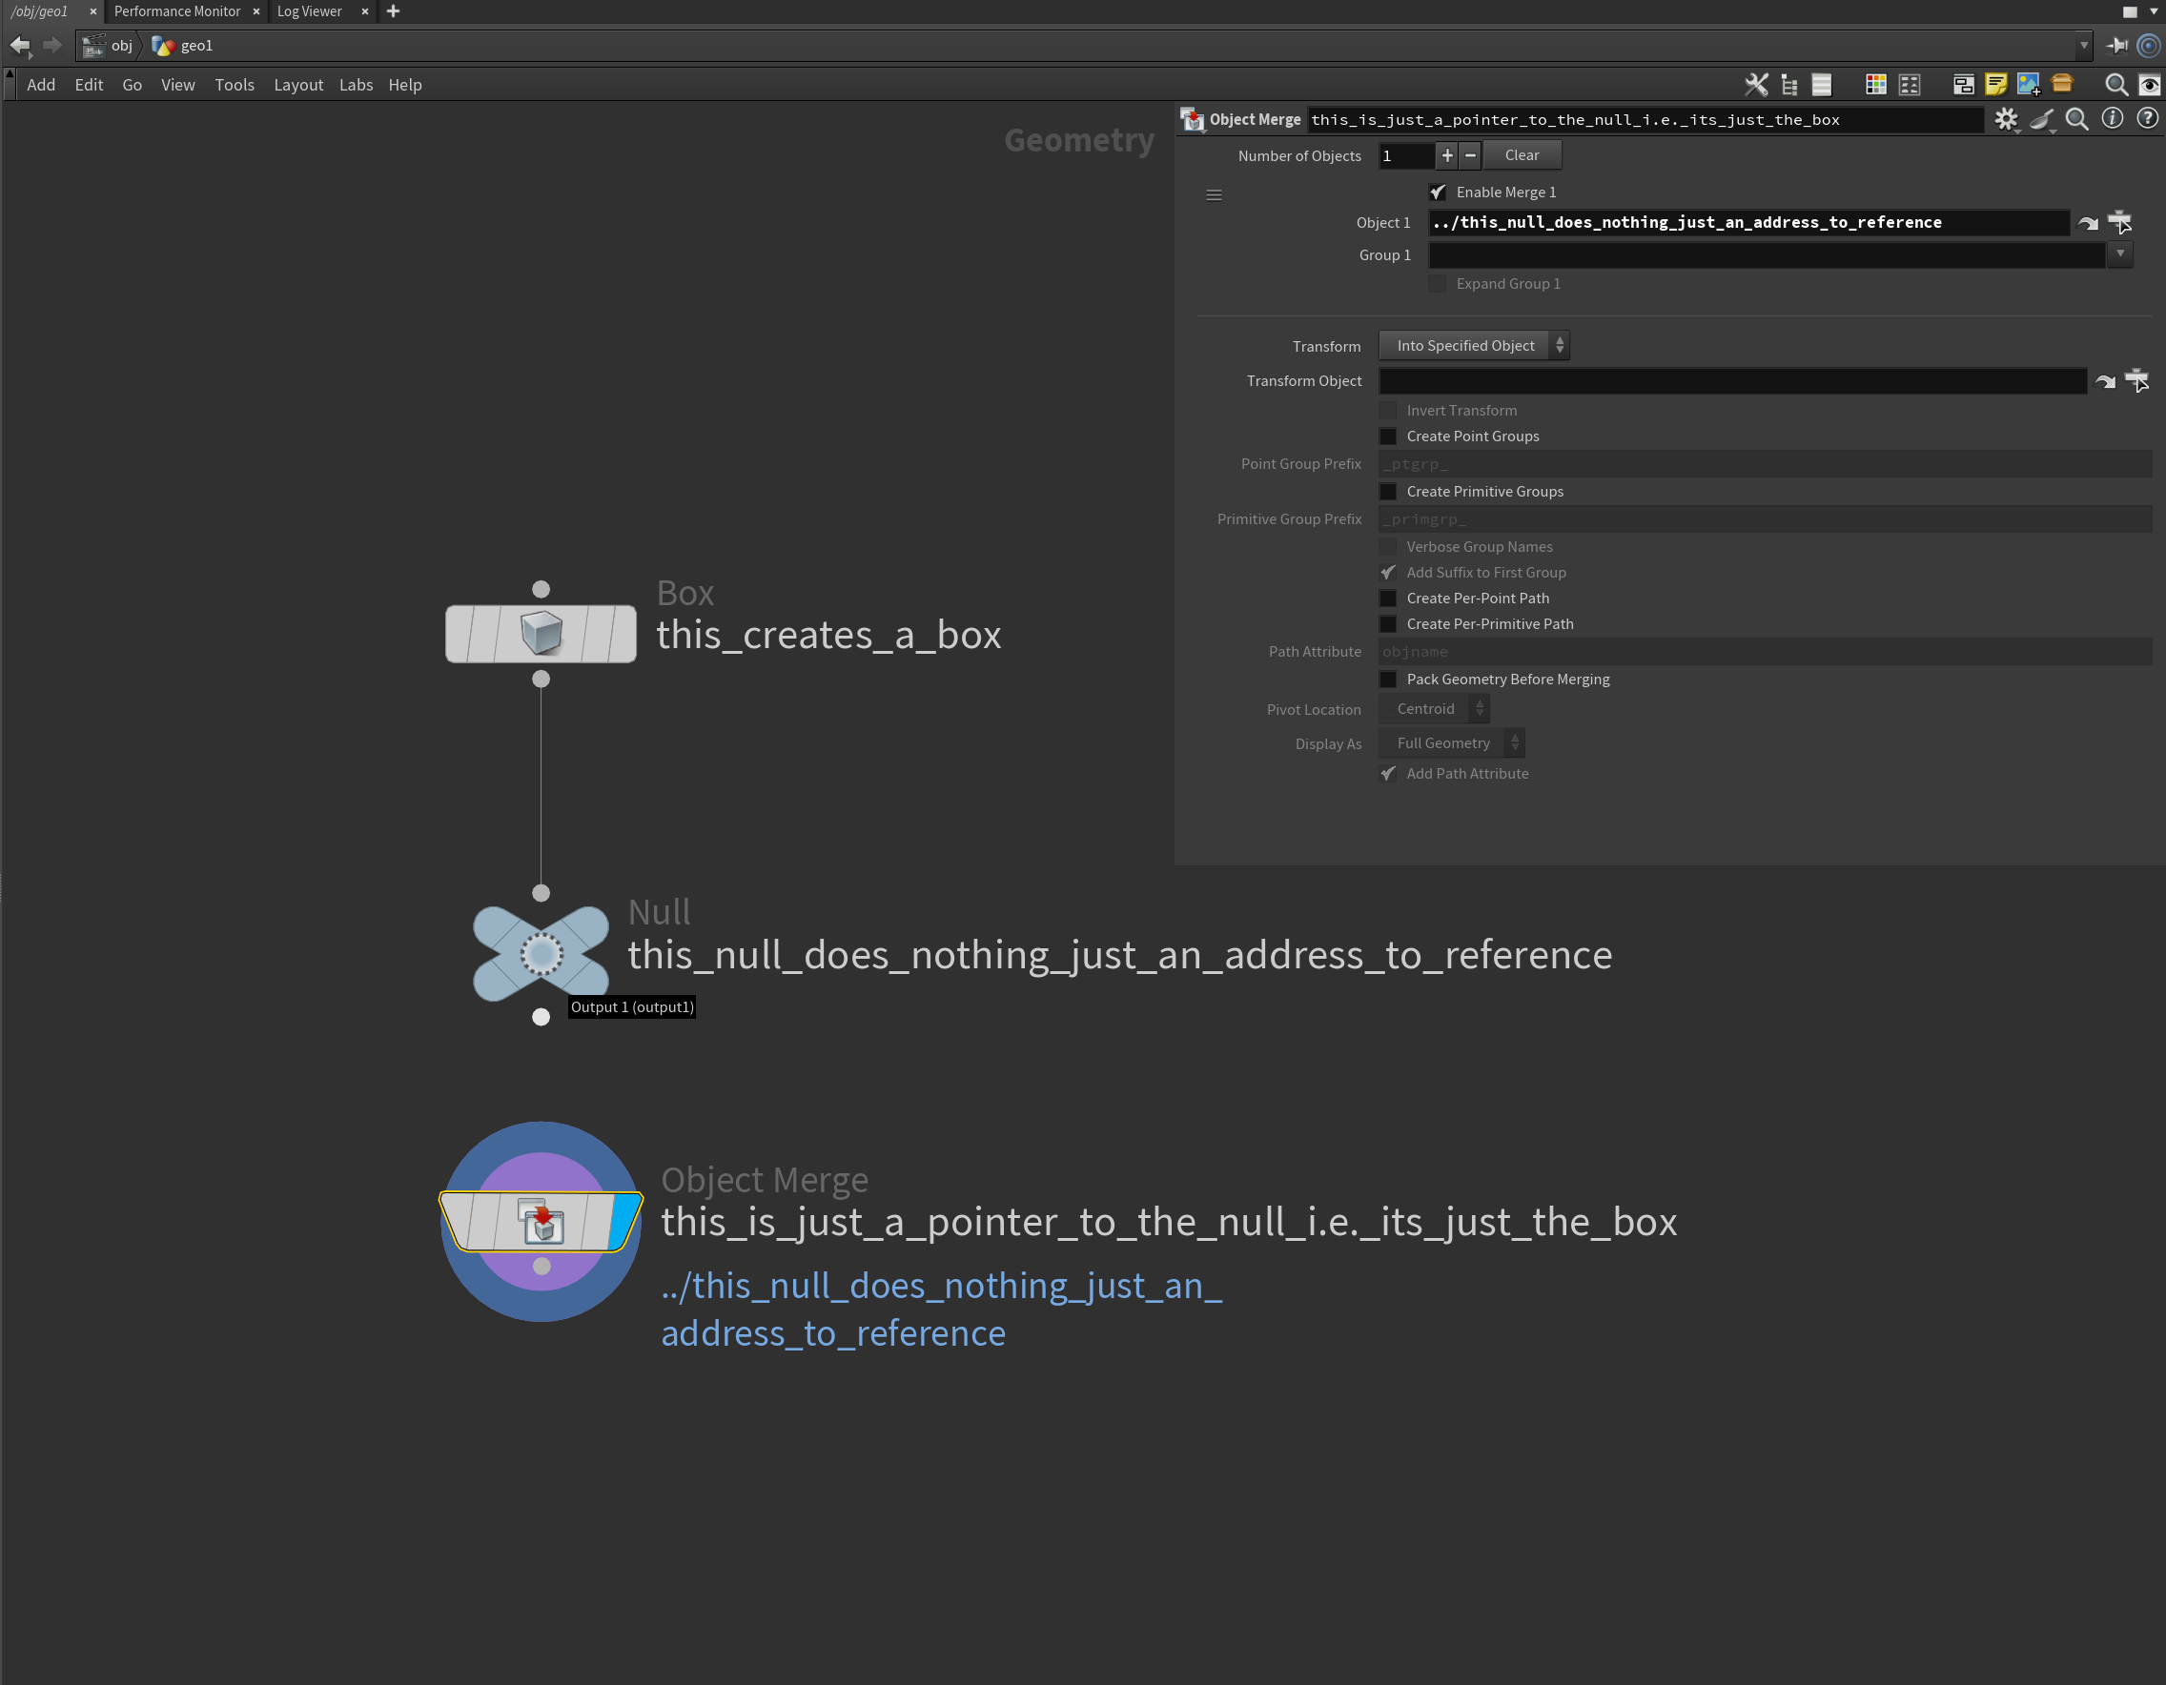This screenshot has width=2166, height=1685.
Task: Enable Create Point Groups checkbox
Action: point(1388,436)
